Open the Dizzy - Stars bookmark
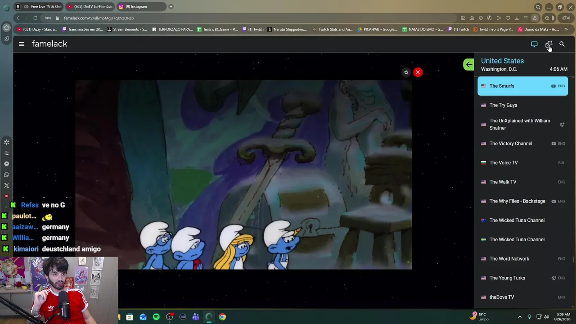This screenshot has width=576, height=324. (37, 29)
